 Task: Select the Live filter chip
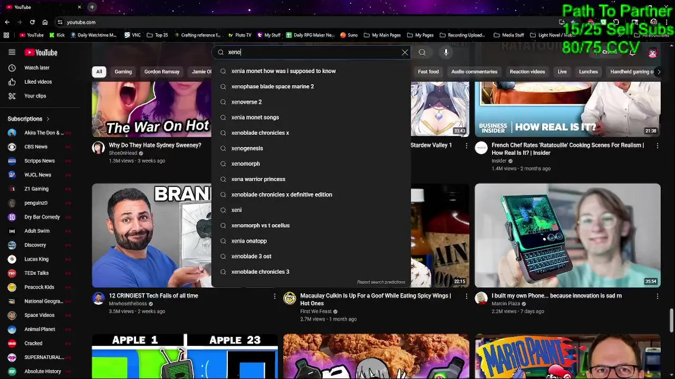tap(562, 72)
